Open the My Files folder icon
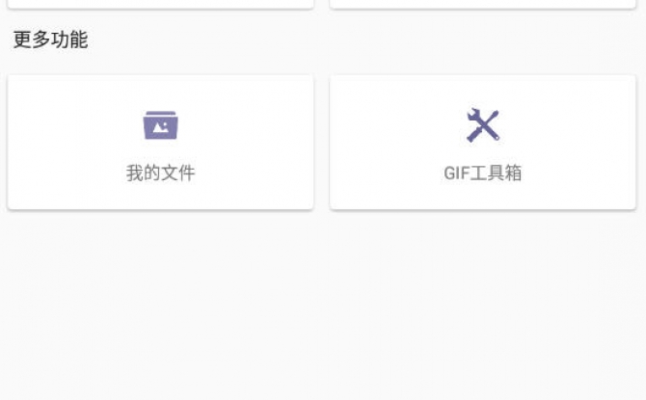 tap(160, 125)
